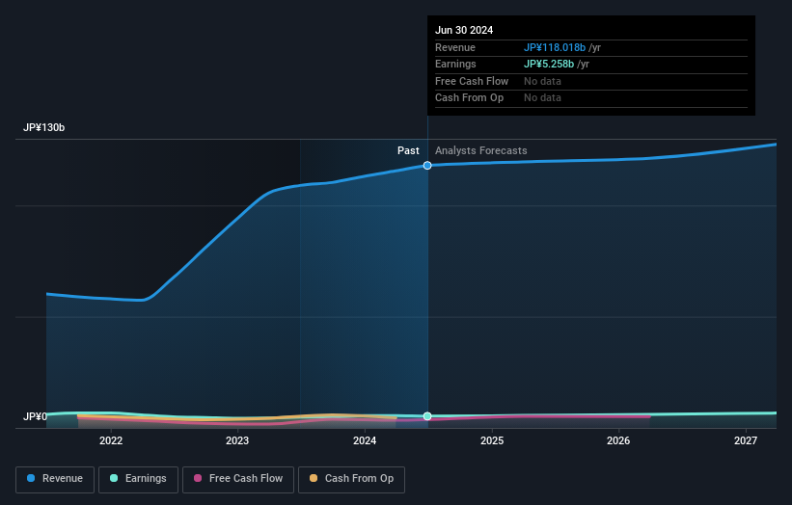Click the JP¥130b y-axis label

(x=44, y=127)
